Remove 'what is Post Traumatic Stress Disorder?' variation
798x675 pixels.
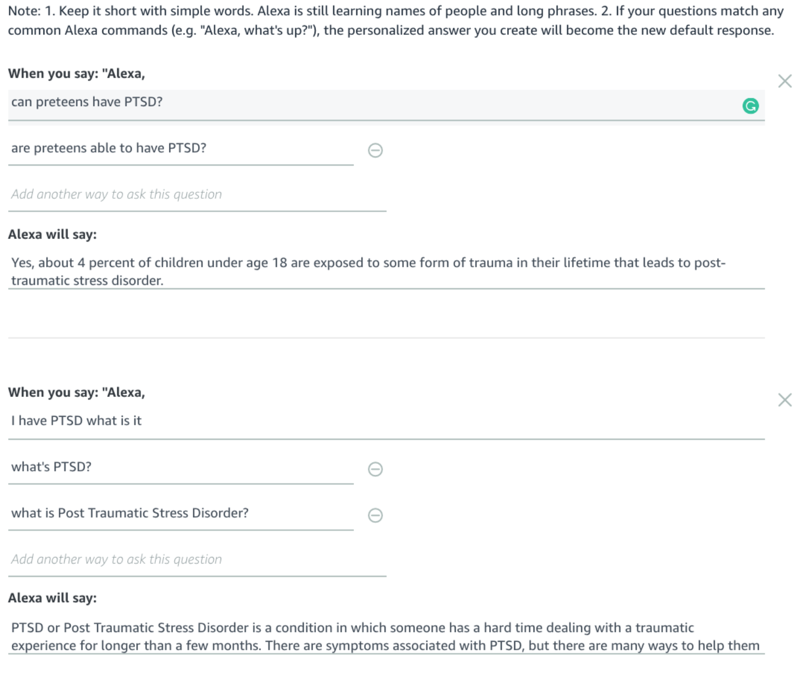tap(375, 515)
